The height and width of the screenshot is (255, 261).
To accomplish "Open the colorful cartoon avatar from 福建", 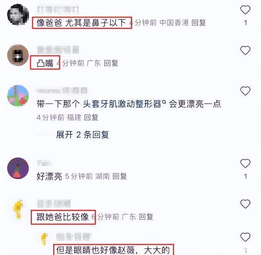I will click(x=18, y=96).
